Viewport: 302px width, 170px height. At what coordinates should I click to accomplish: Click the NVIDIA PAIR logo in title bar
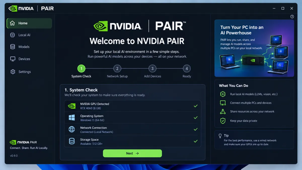(31, 8)
